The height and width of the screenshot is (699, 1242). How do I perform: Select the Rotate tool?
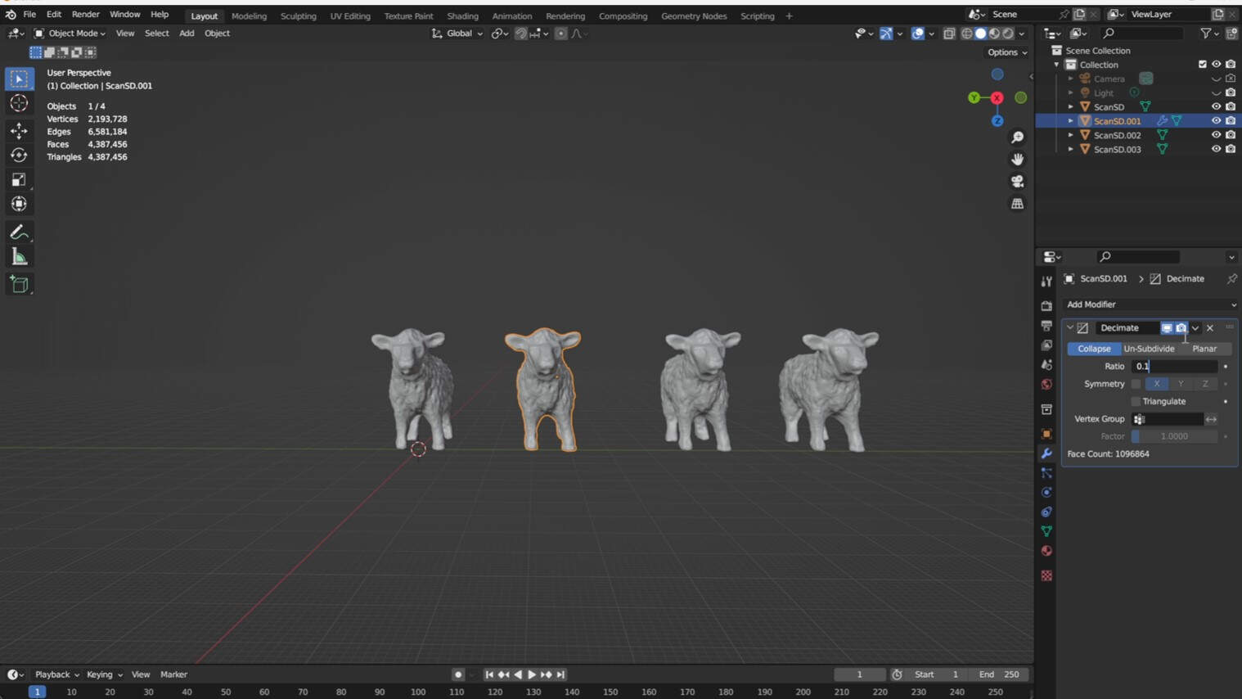(19, 155)
